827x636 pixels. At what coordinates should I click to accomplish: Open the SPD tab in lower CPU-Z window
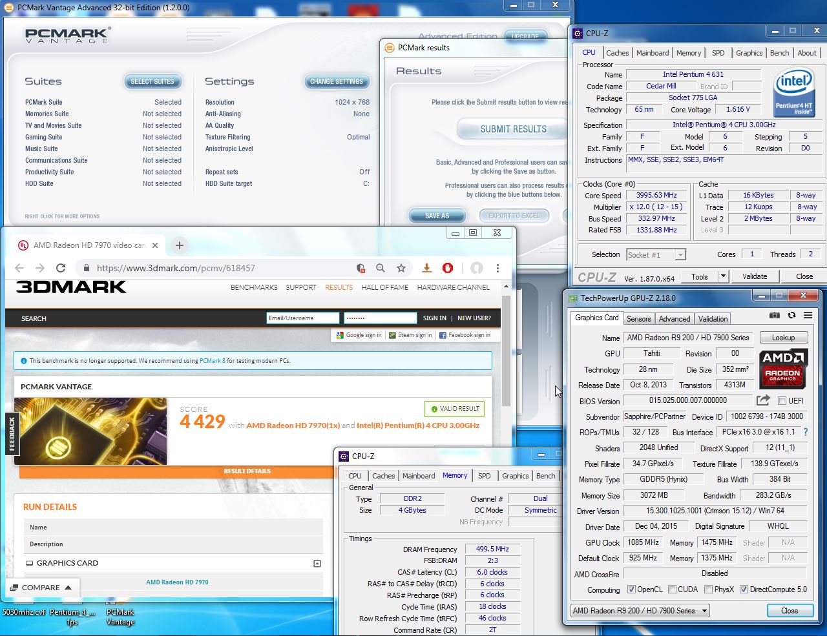[485, 476]
